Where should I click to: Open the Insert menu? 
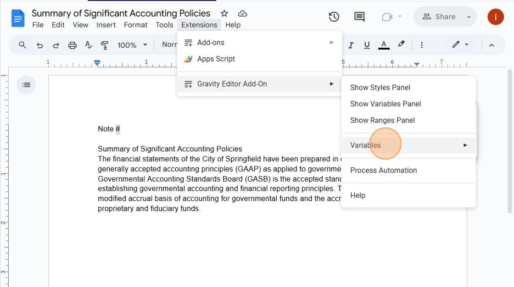(x=106, y=25)
